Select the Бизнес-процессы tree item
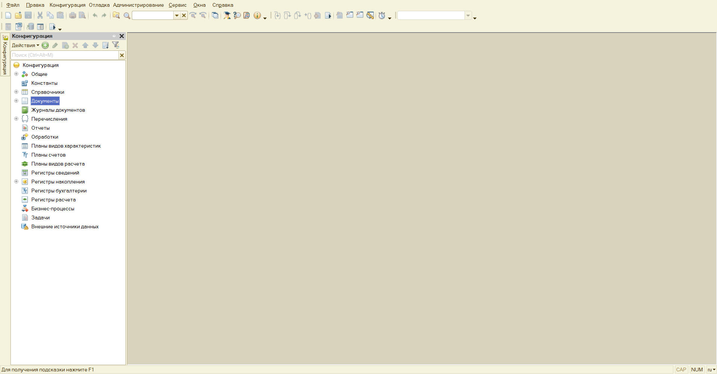 (x=53, y=208)
